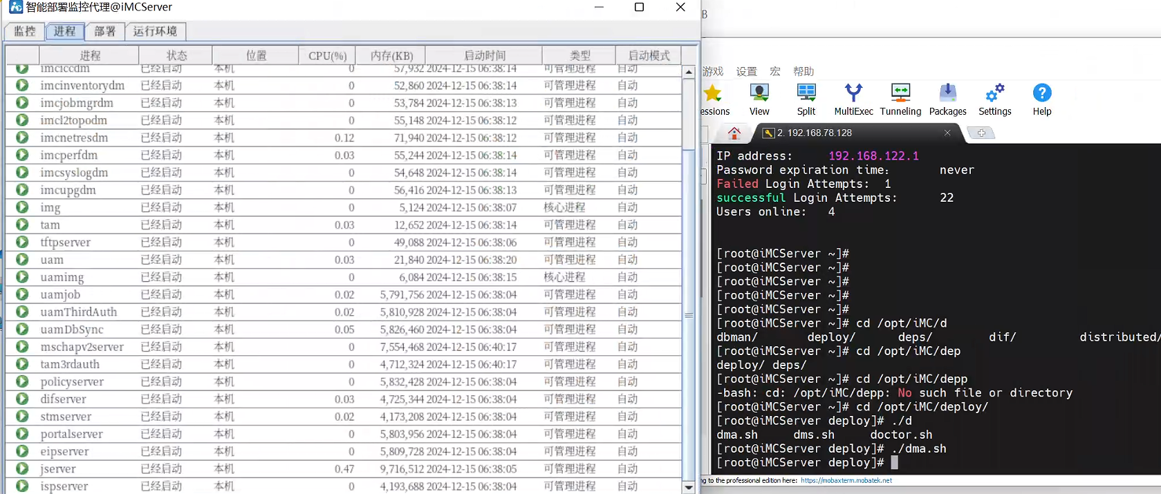Click the process list scroll down arrow
This screenshot has width=1161, height=494.
(689, 486)
